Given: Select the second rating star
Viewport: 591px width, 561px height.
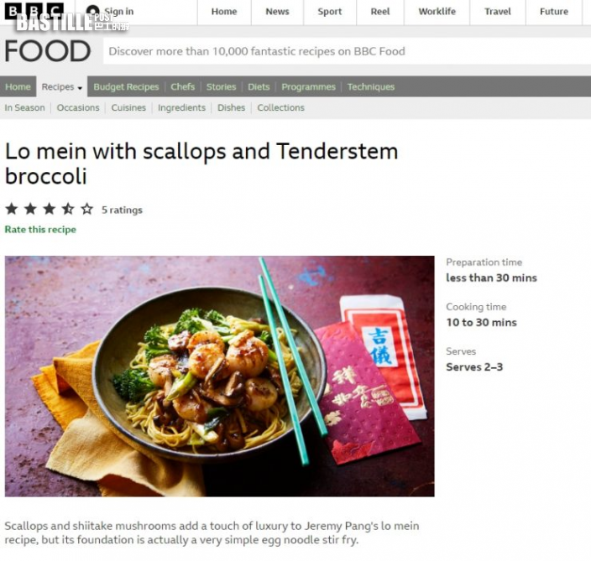Looking at the screenshot, I should (30, 209).
